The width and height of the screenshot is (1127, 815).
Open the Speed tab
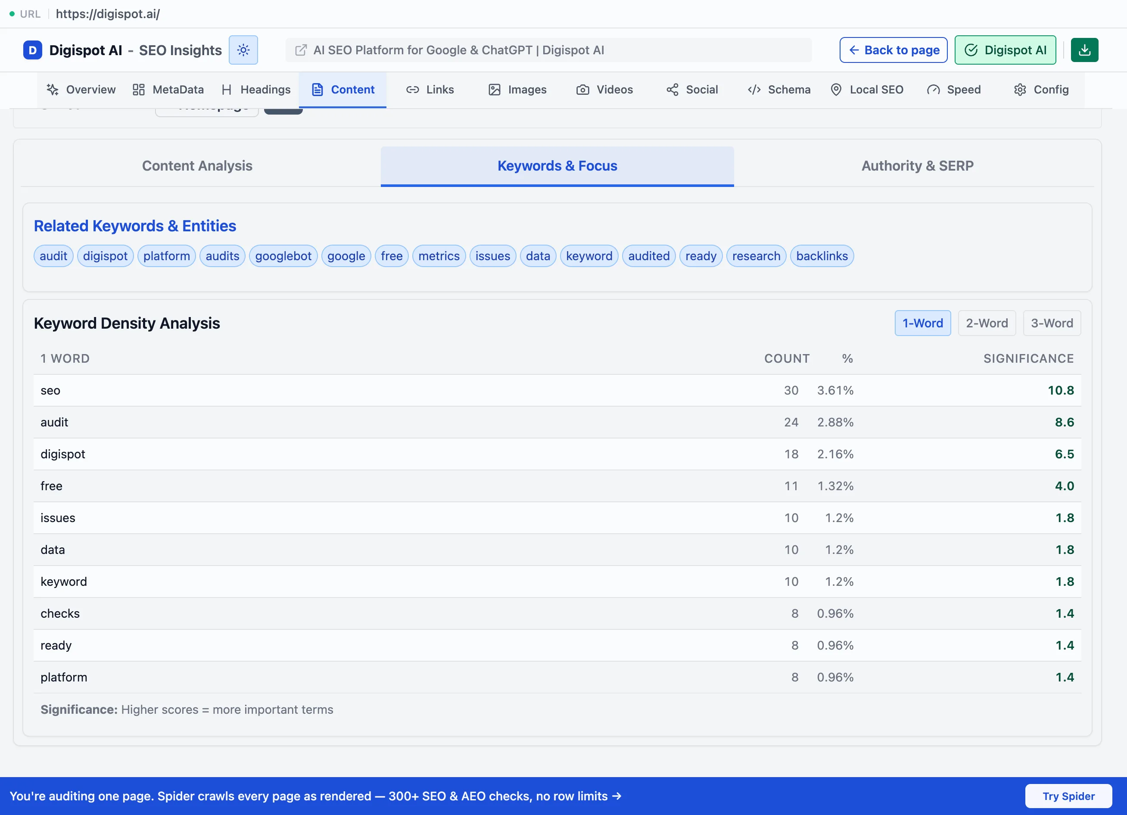[953, 90]
